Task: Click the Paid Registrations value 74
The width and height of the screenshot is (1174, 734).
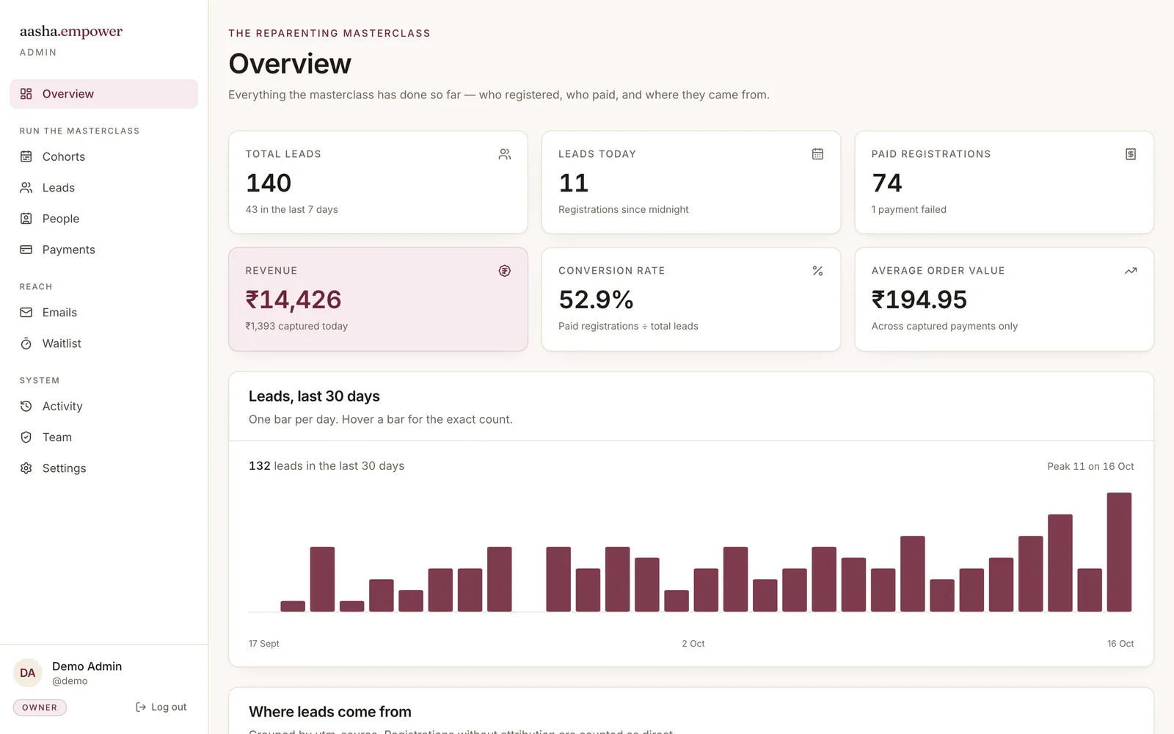Action: (x=887, y=183)
